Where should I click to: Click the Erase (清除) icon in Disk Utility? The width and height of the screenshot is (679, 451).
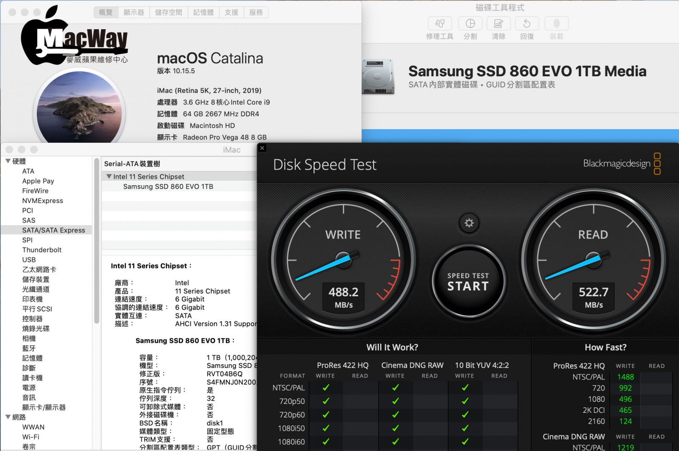coord(499,23)
